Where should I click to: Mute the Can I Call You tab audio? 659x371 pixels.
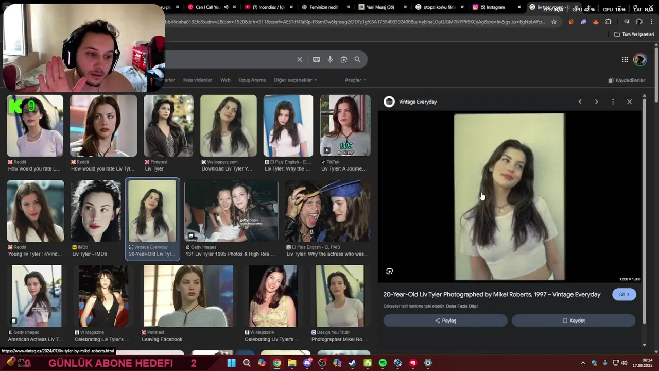click(x=226, y=7)
